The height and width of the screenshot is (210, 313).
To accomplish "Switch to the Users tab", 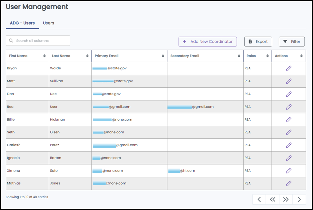I will coord(48,23).
